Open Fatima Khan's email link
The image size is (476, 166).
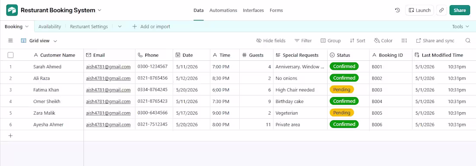108,90
